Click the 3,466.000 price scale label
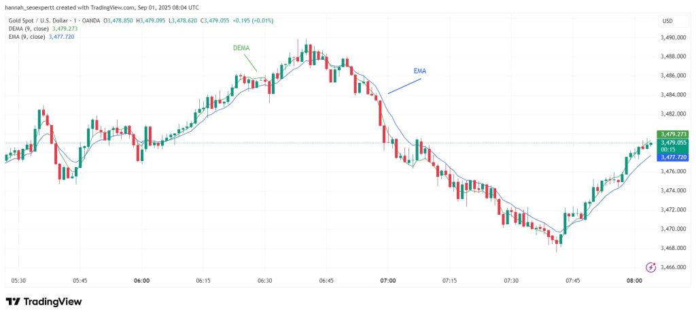This screenshot has height=316, width=696. click(674, 267)
